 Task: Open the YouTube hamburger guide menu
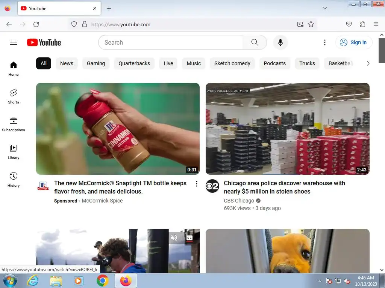(x=14, y=42)
